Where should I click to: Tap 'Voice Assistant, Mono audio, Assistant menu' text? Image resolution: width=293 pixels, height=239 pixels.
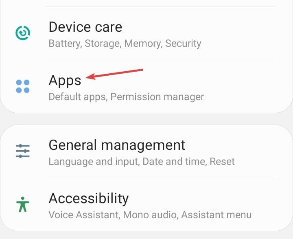(150, 215)
